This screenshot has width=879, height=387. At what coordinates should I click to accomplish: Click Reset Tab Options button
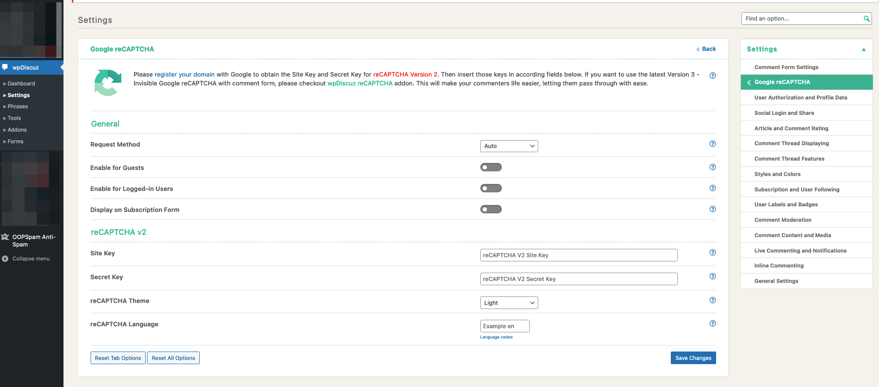118,358
